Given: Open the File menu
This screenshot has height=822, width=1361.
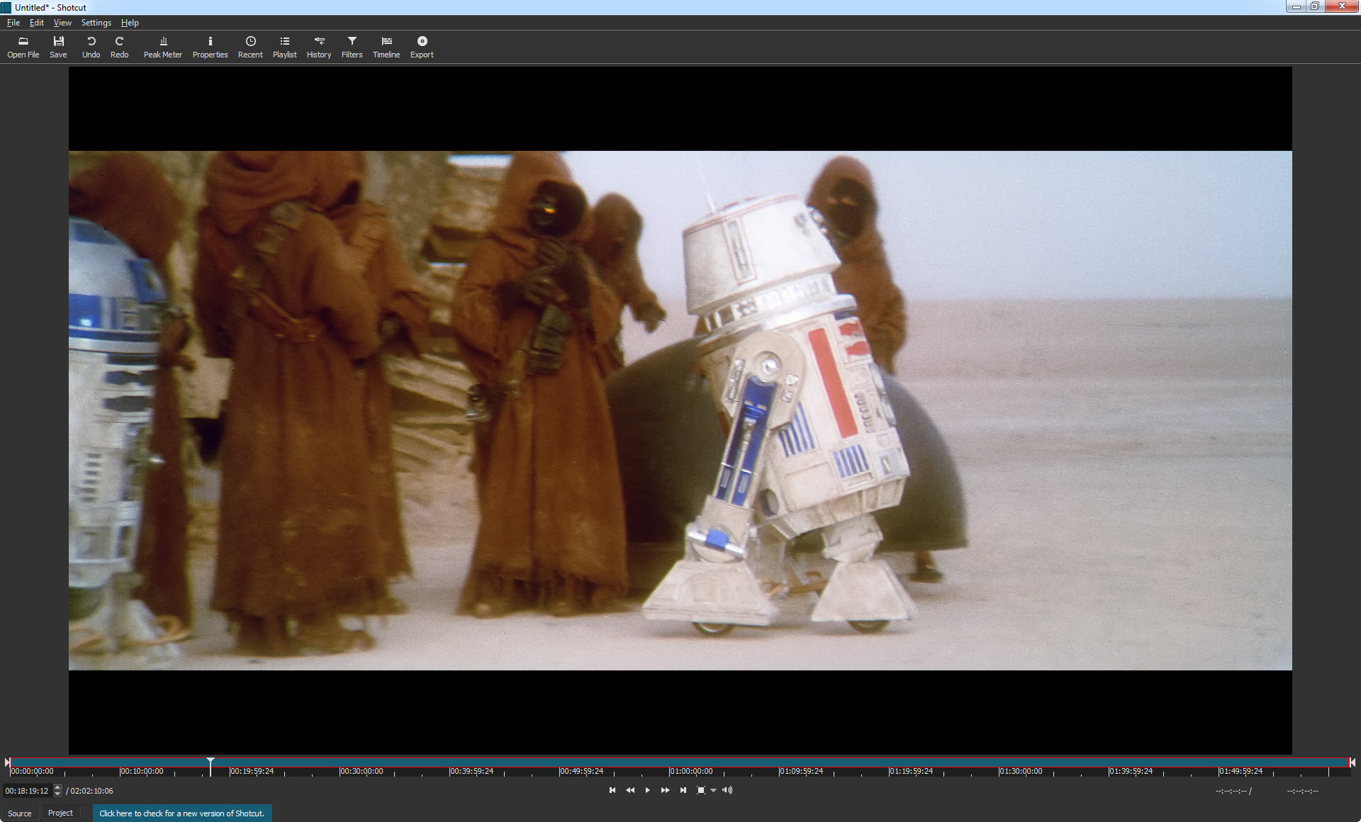Looking at the screenshot, I should pyautogui.click(x=13, y=23).
